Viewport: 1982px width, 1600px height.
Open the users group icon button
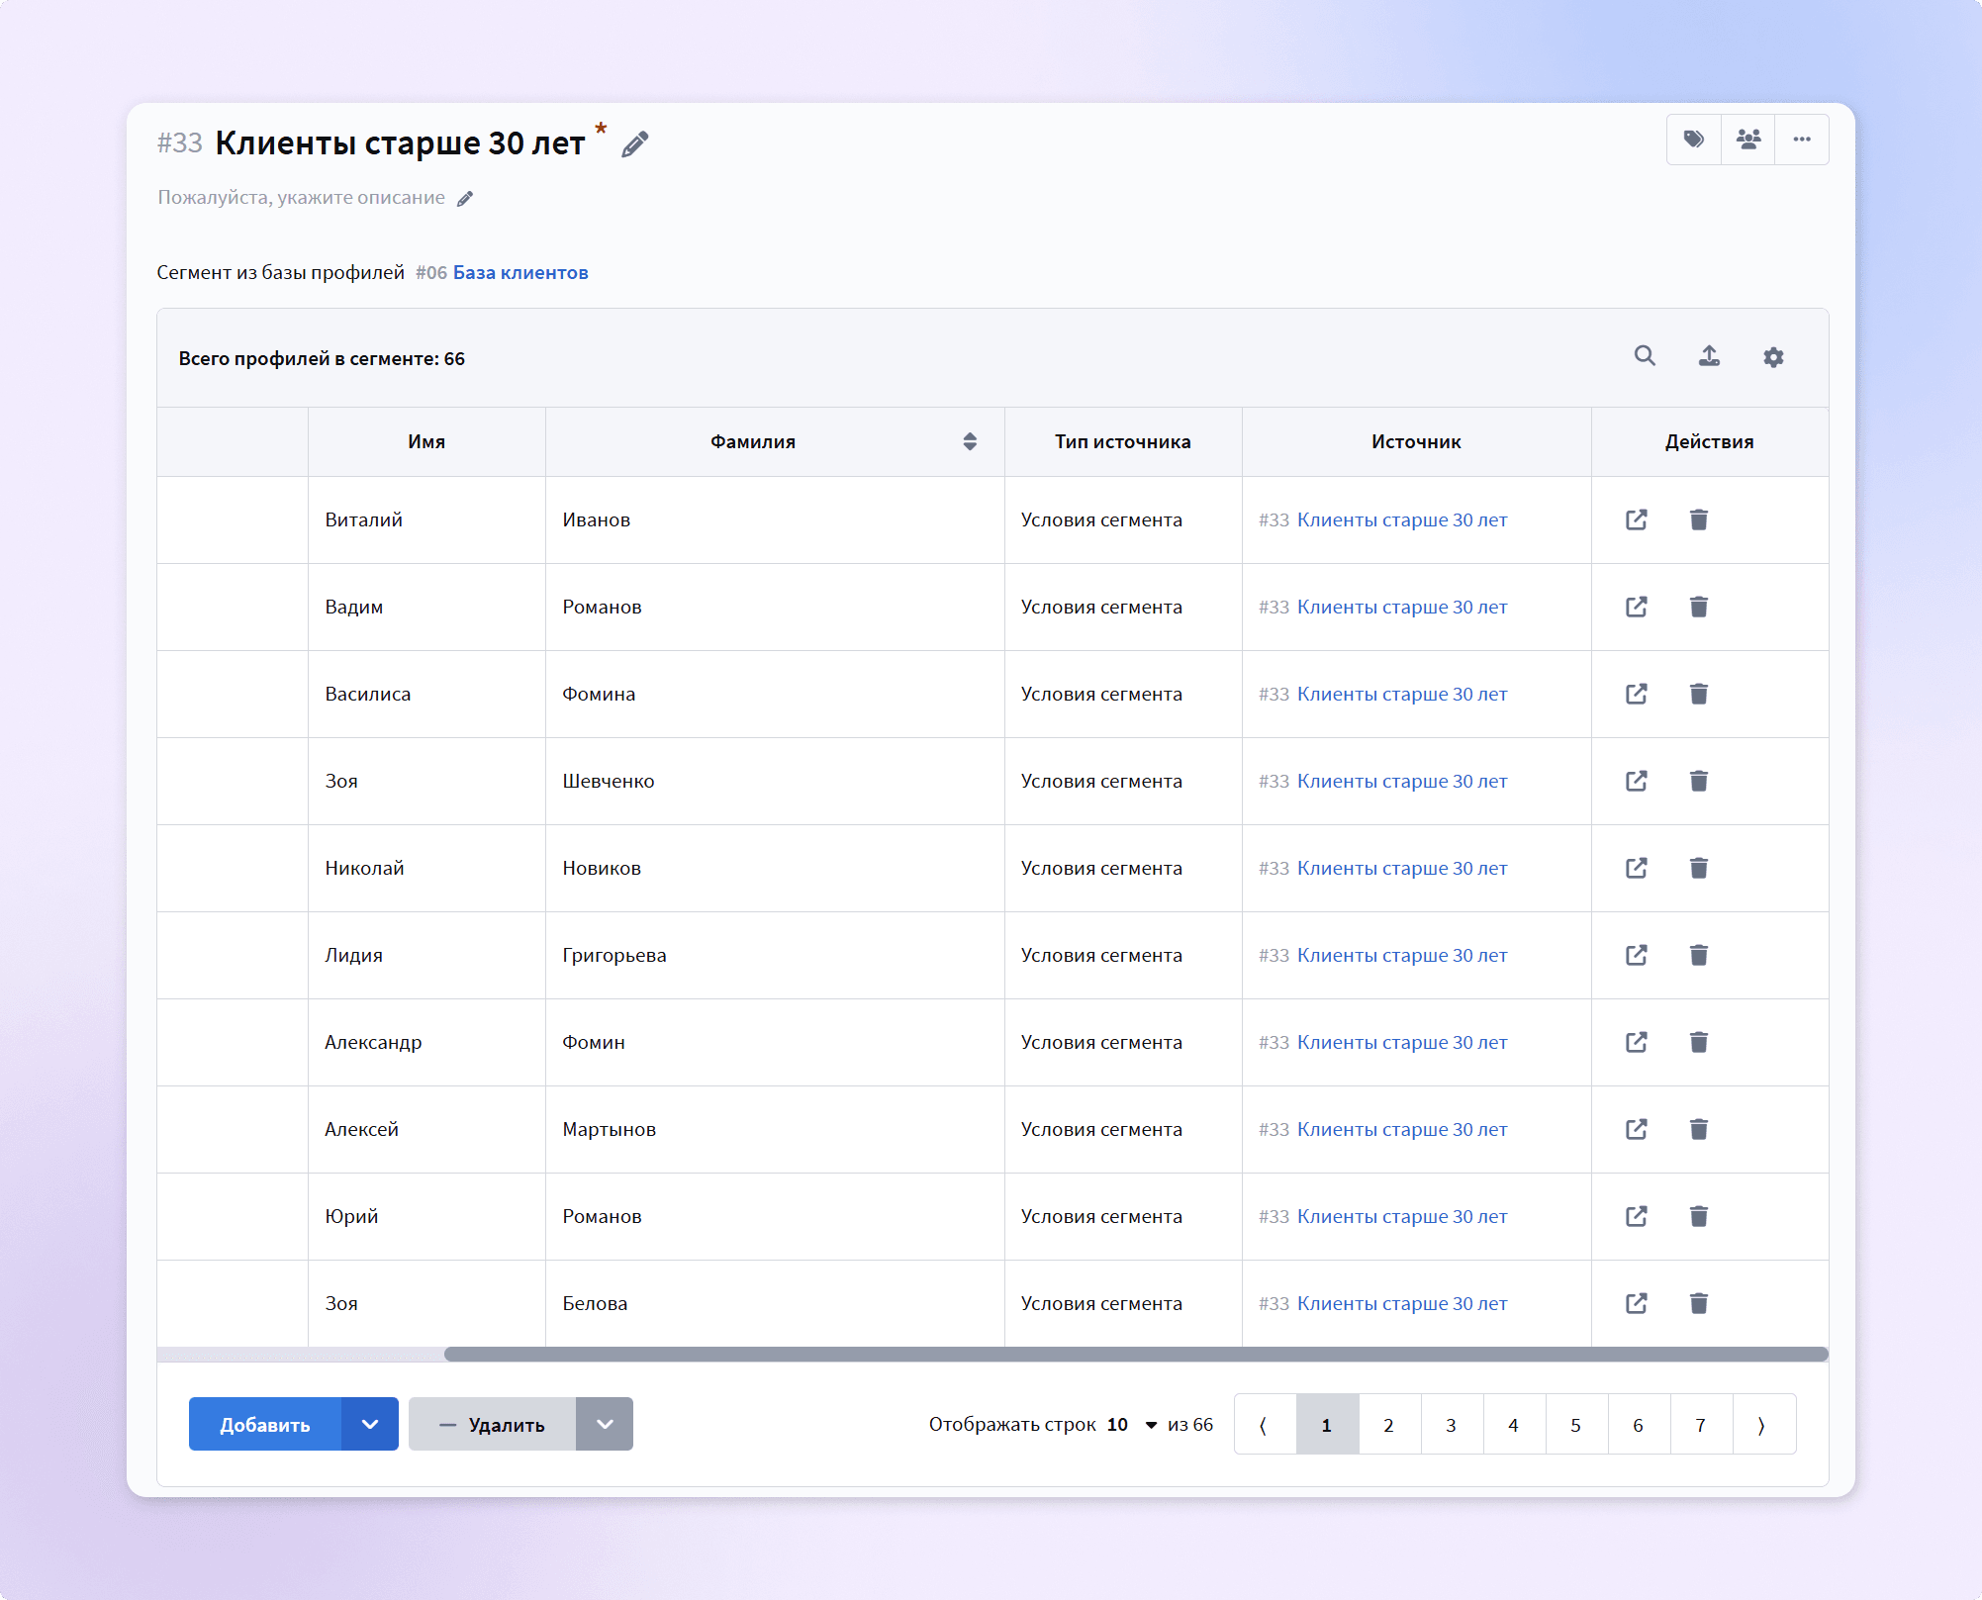click(x=1748, y=140)
